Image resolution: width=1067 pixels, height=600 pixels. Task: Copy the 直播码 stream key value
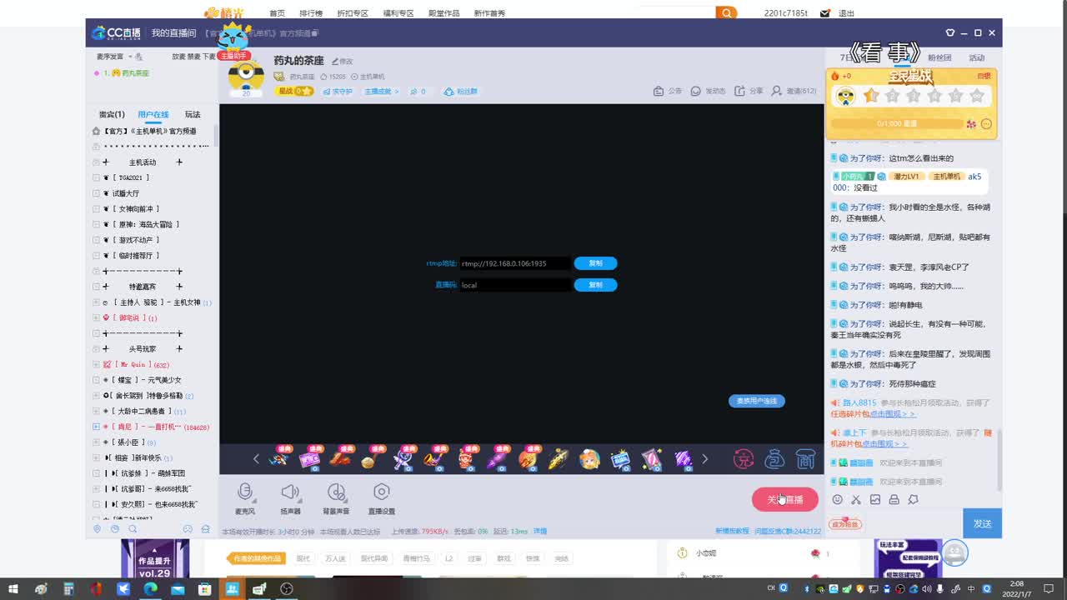coord(595,285)
